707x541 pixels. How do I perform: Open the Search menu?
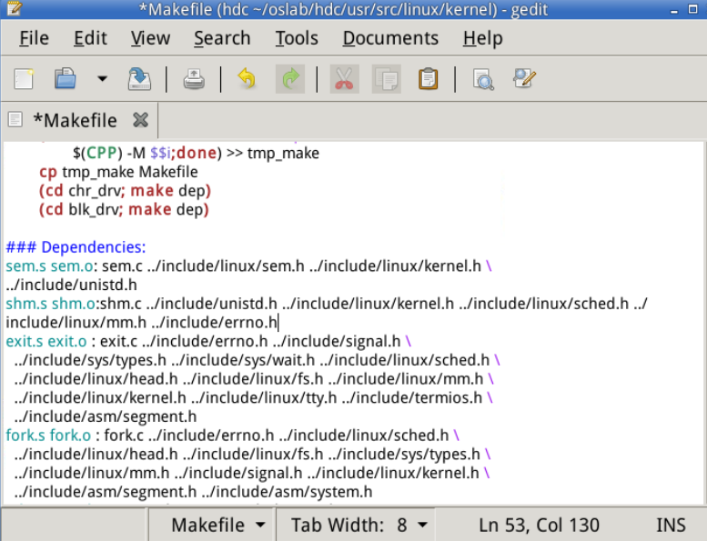point(221,38)
